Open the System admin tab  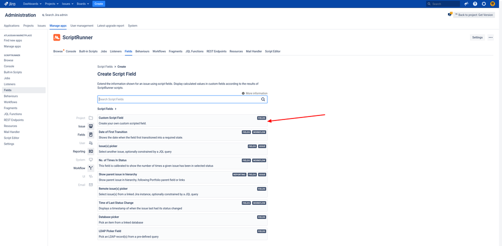point(133,26)
